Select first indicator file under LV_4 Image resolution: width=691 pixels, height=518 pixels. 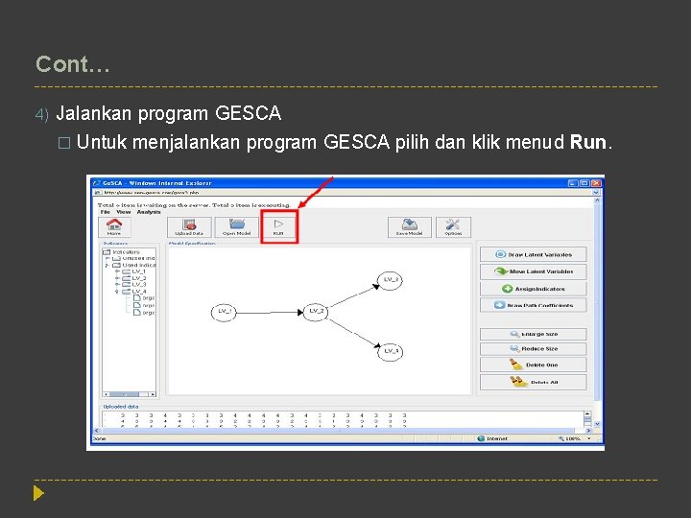[144, 298]
